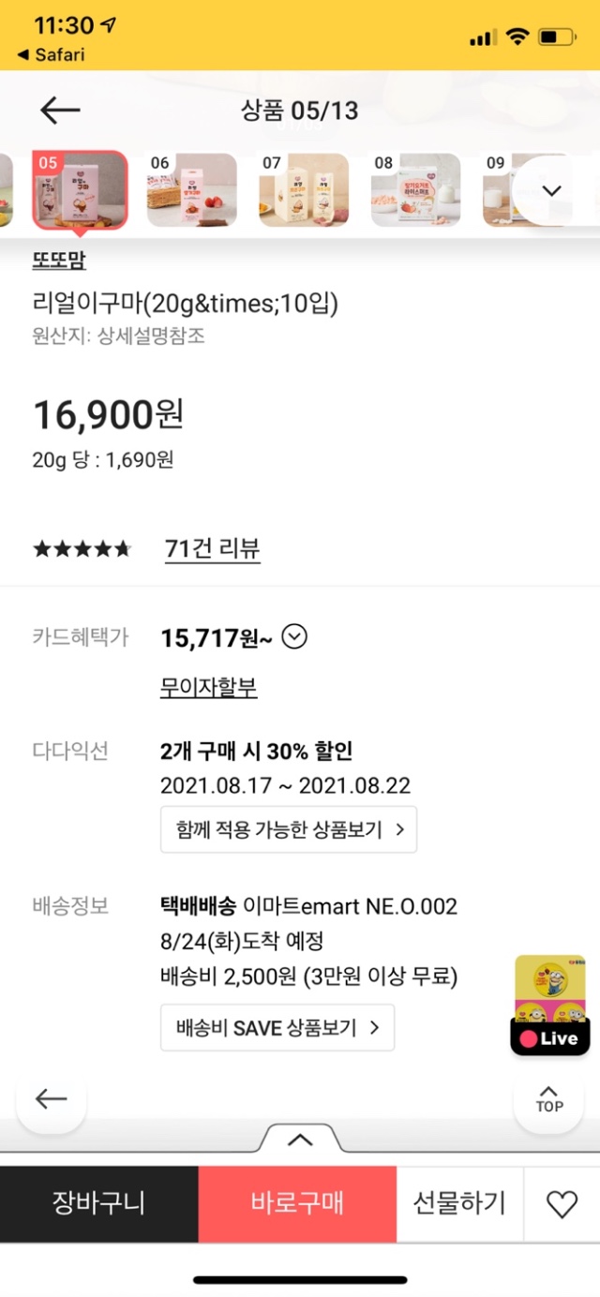Select product thumbnail 07
This screenshot has height=1297, width=600.
[x=304, y=190]
